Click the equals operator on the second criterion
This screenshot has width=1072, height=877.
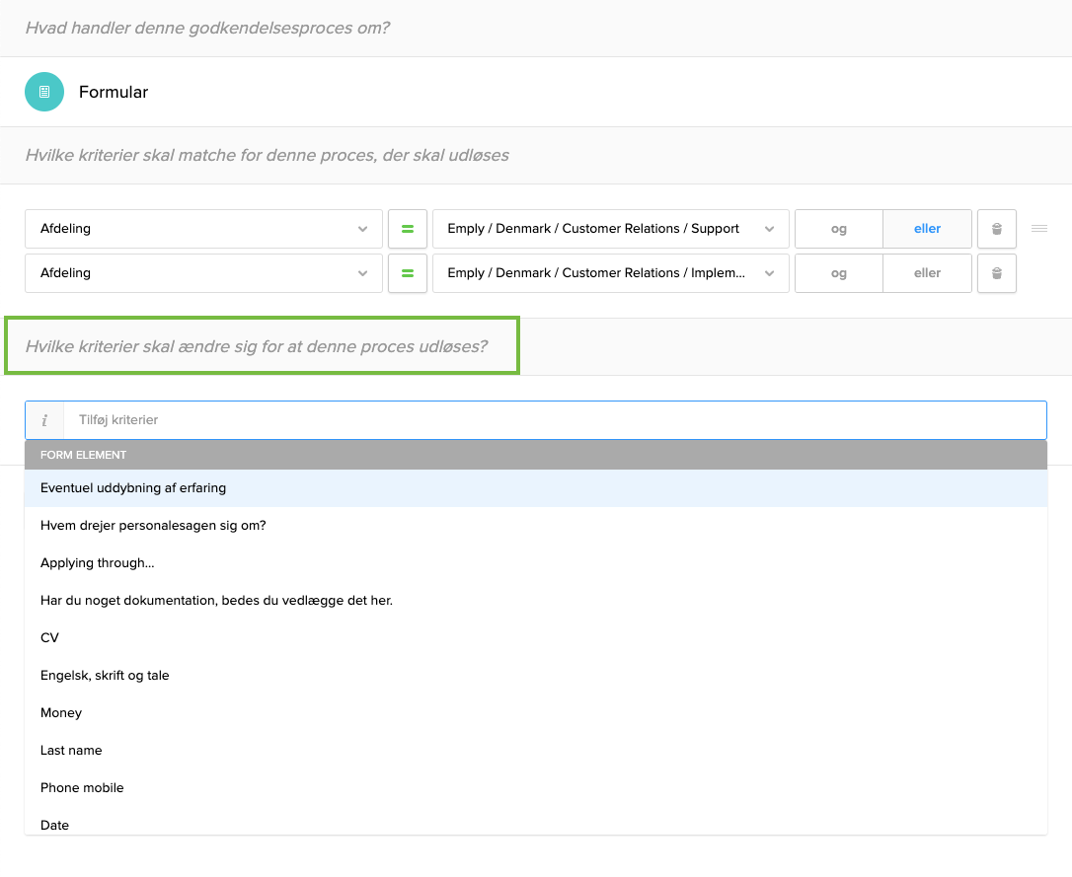[407, 273]
